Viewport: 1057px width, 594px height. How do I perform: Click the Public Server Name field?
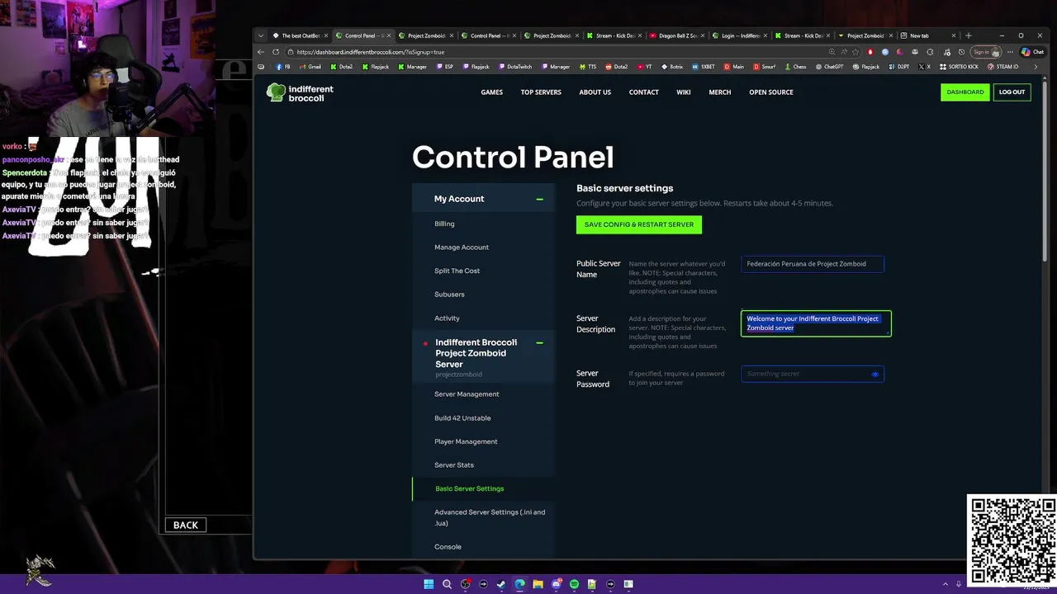tap(813, 264)
